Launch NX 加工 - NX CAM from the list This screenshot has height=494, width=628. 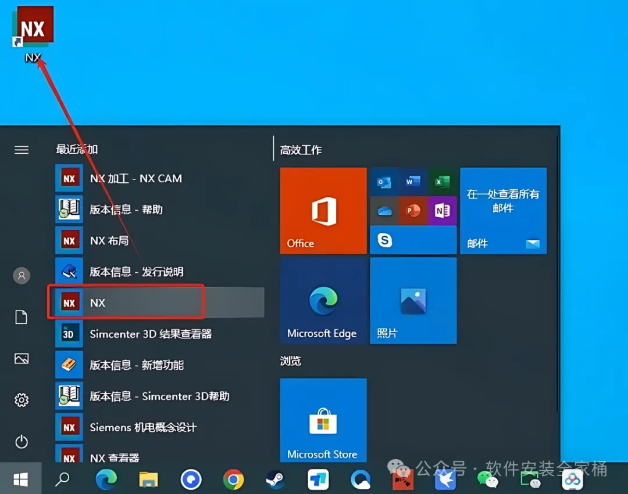coord(159,178)
